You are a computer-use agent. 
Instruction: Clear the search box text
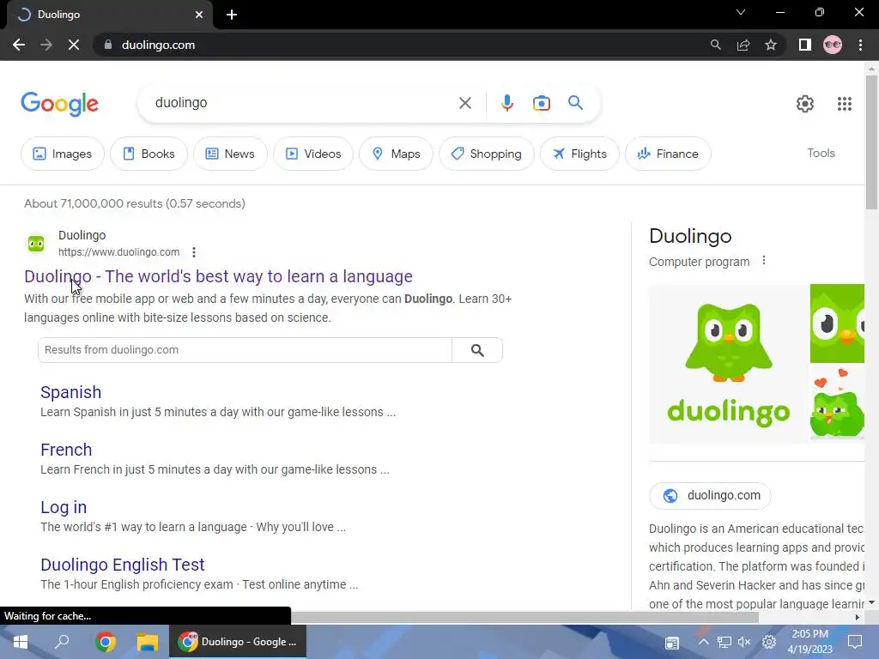point(464,103)
